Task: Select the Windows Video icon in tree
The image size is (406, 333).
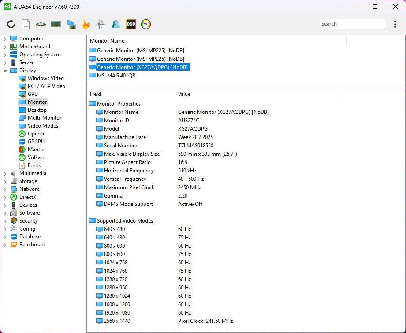Action: point(22,78)
